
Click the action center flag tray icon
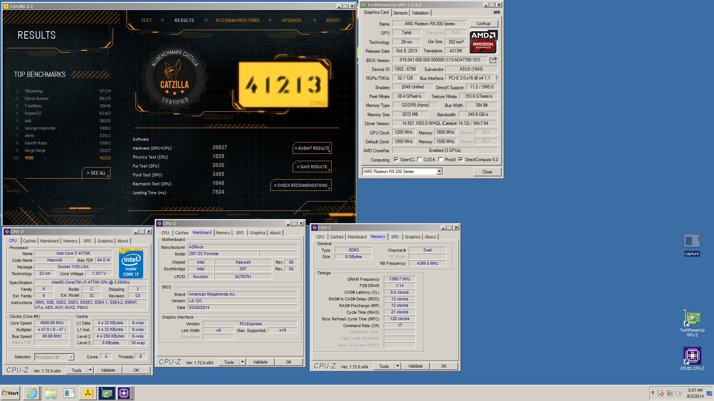(661, 393)
